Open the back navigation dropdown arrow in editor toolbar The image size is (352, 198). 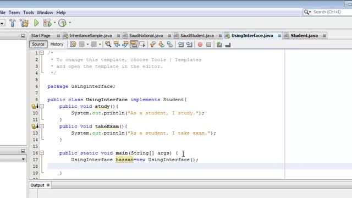(x=87, y=45)
